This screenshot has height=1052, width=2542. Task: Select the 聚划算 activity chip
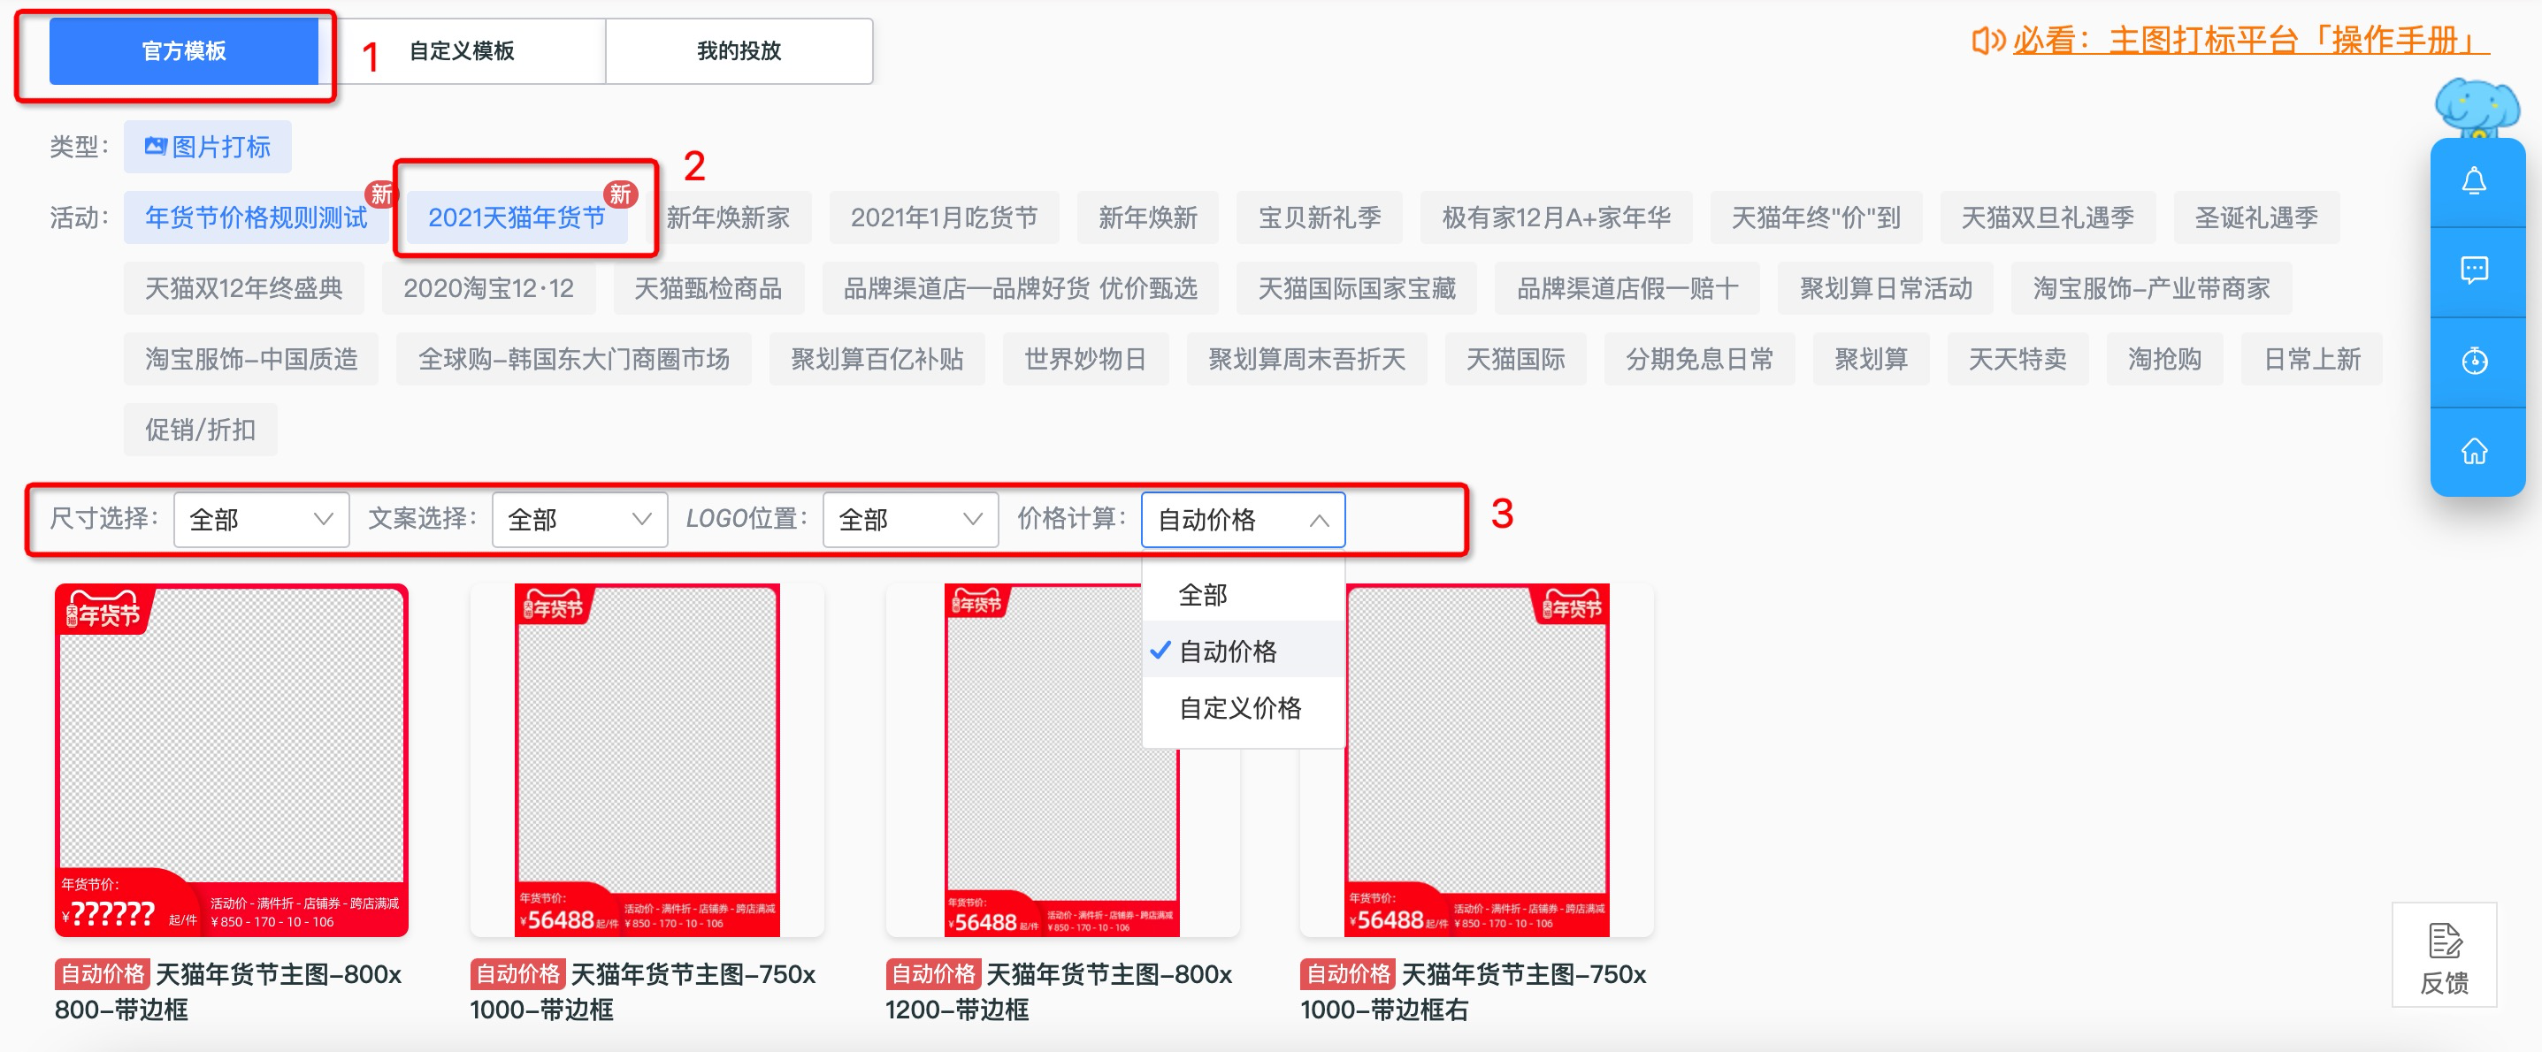(1870, 360)
